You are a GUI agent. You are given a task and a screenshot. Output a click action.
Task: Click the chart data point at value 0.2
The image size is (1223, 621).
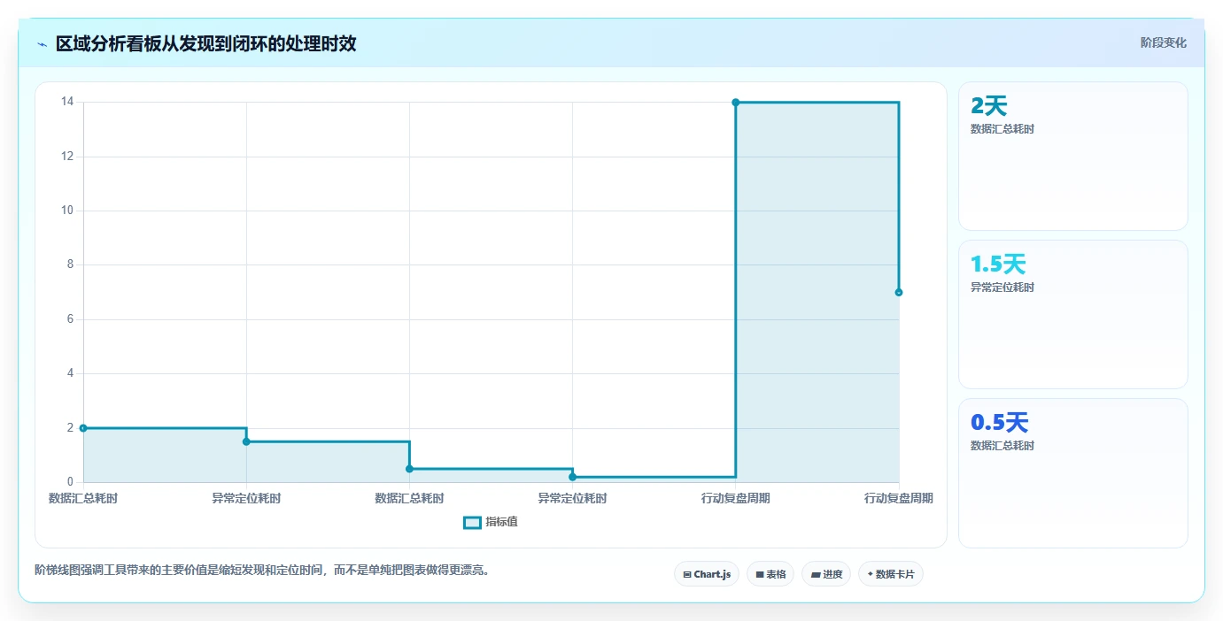coord(573,477)
